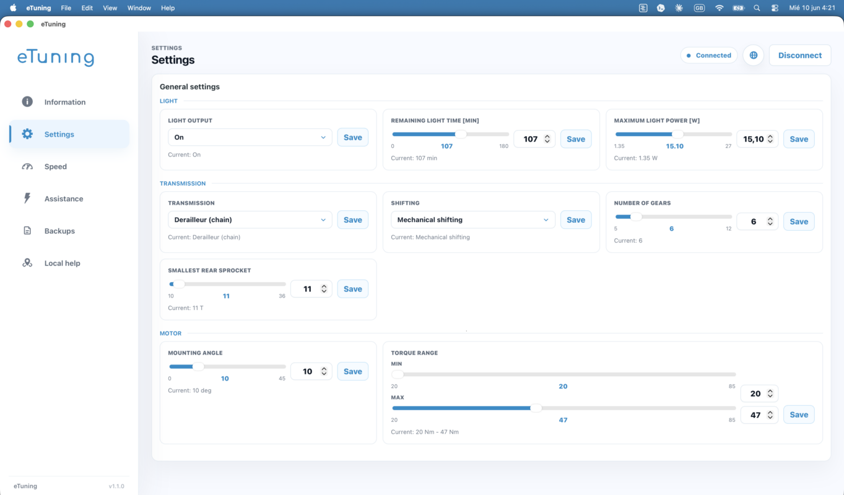The width and height of the screenshot is (844, 495).
Task: Open the Information sidebar icon
Action: point(27,101)
